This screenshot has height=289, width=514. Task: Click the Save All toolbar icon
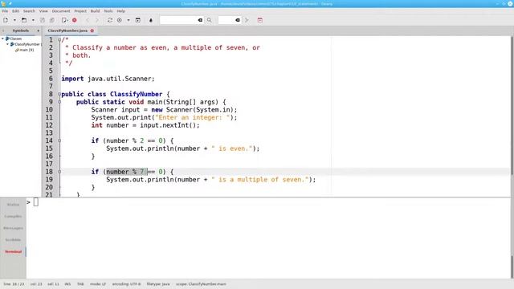[x=51, y=20]
